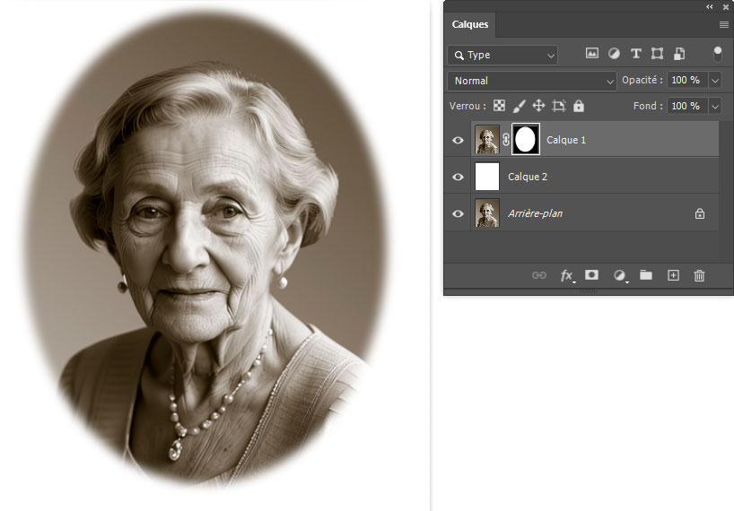Click the Opacité 100 % value field

coord(687,81)
